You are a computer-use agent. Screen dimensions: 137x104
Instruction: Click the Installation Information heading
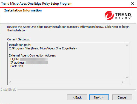[23, 10]
